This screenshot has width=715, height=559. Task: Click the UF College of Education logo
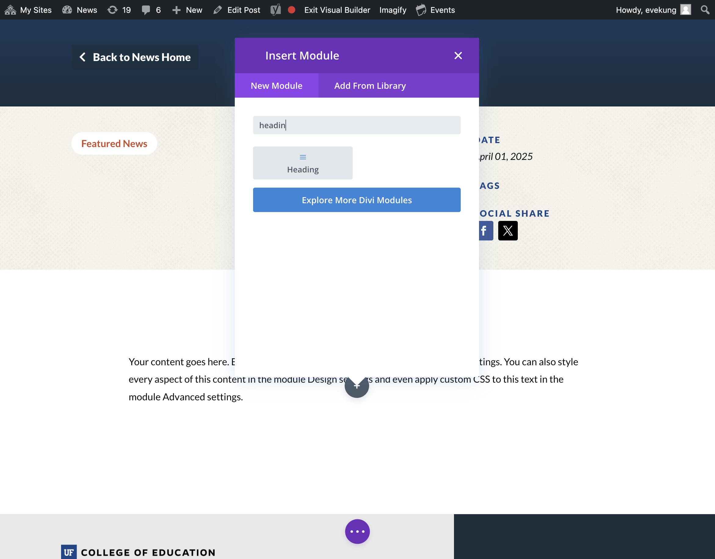tap(138, 552)
